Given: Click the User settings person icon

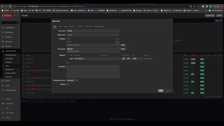Looking at the screenshot, I should [x=3, y=113].
